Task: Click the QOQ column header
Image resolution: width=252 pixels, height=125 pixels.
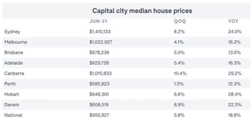Action: click(180, 21)
